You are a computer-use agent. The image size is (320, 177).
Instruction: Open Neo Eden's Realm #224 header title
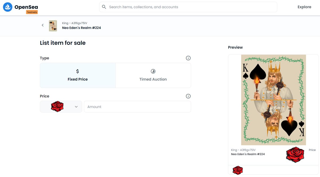pos(81,28)
